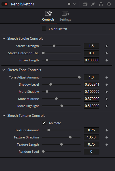Click the Sketch Stroke Controls heading text

tap(25, 39)
